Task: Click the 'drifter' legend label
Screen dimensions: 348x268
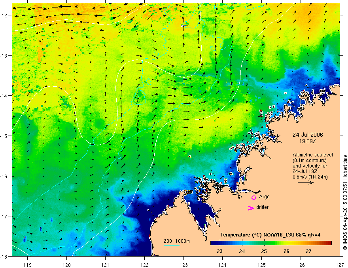Action: (262, 207)
